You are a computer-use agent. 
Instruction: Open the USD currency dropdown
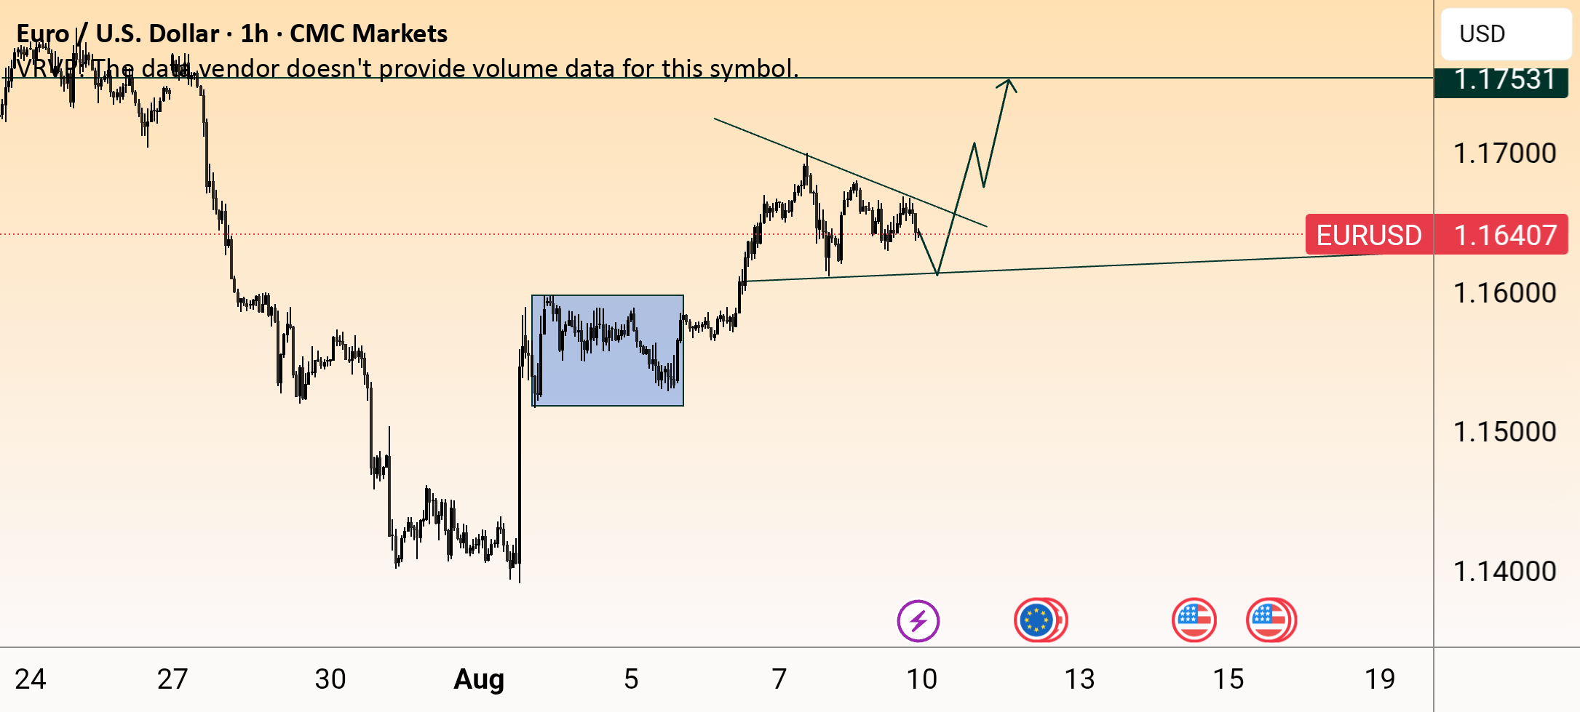pos(1506,33)
